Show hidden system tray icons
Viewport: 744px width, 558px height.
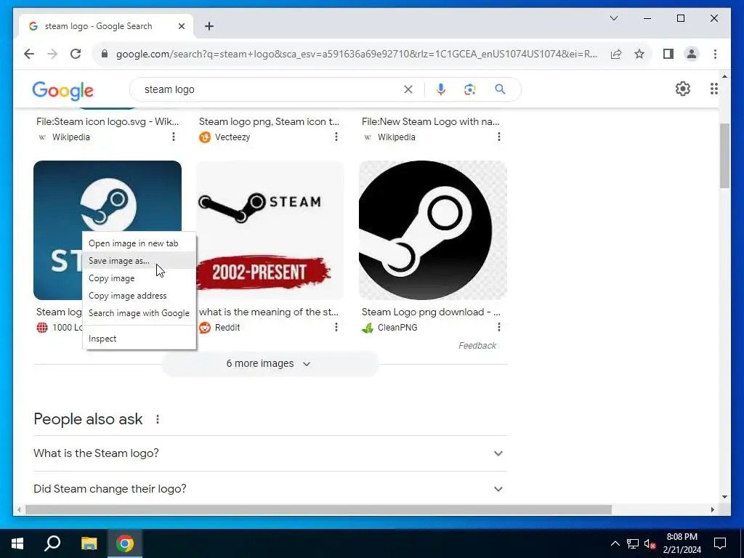pos(615,543)
